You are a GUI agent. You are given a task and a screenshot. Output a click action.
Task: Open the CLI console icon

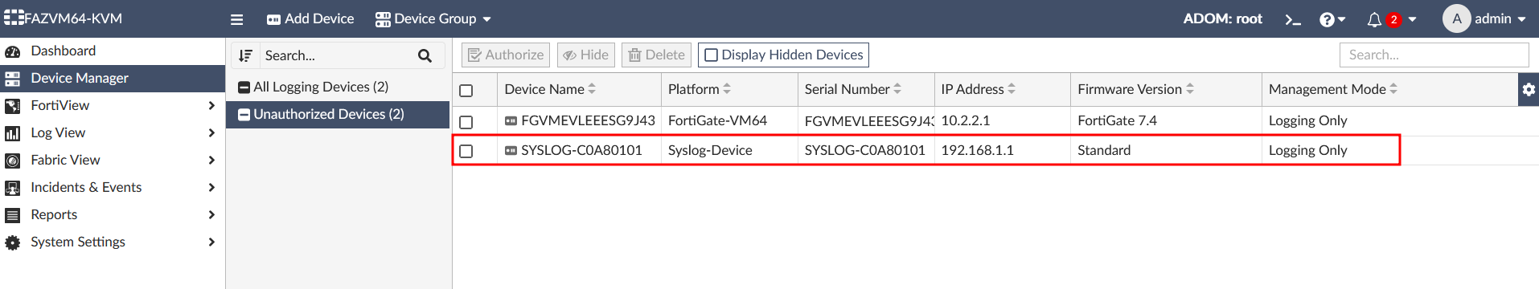[x=1292, y=19]
